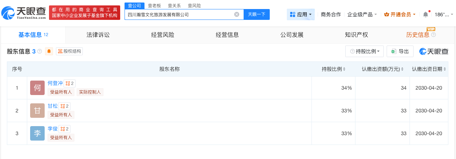Switch to the 基本信息 tab
The height and width of the screenshot is (159, 456).
33,35
